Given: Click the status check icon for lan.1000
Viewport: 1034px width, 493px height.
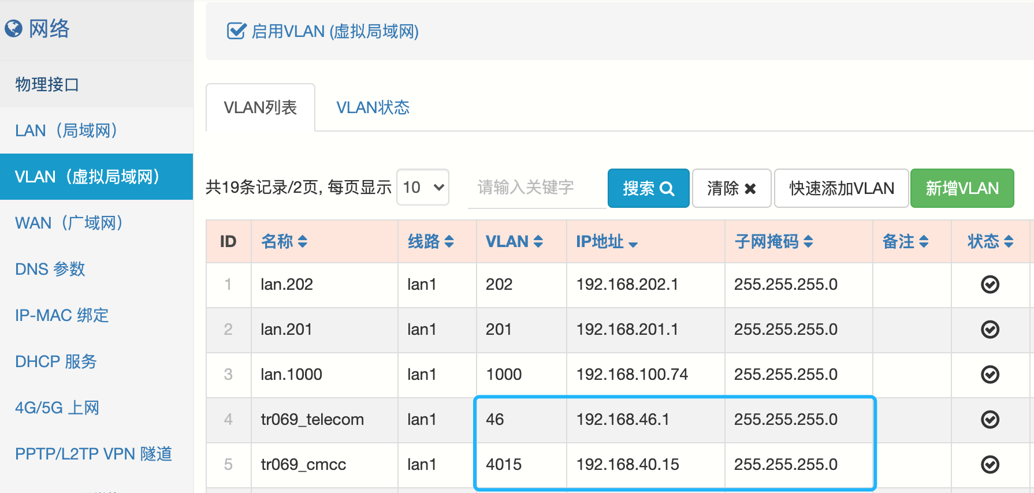Looking at the screenshot, I should tap(990, 375).
